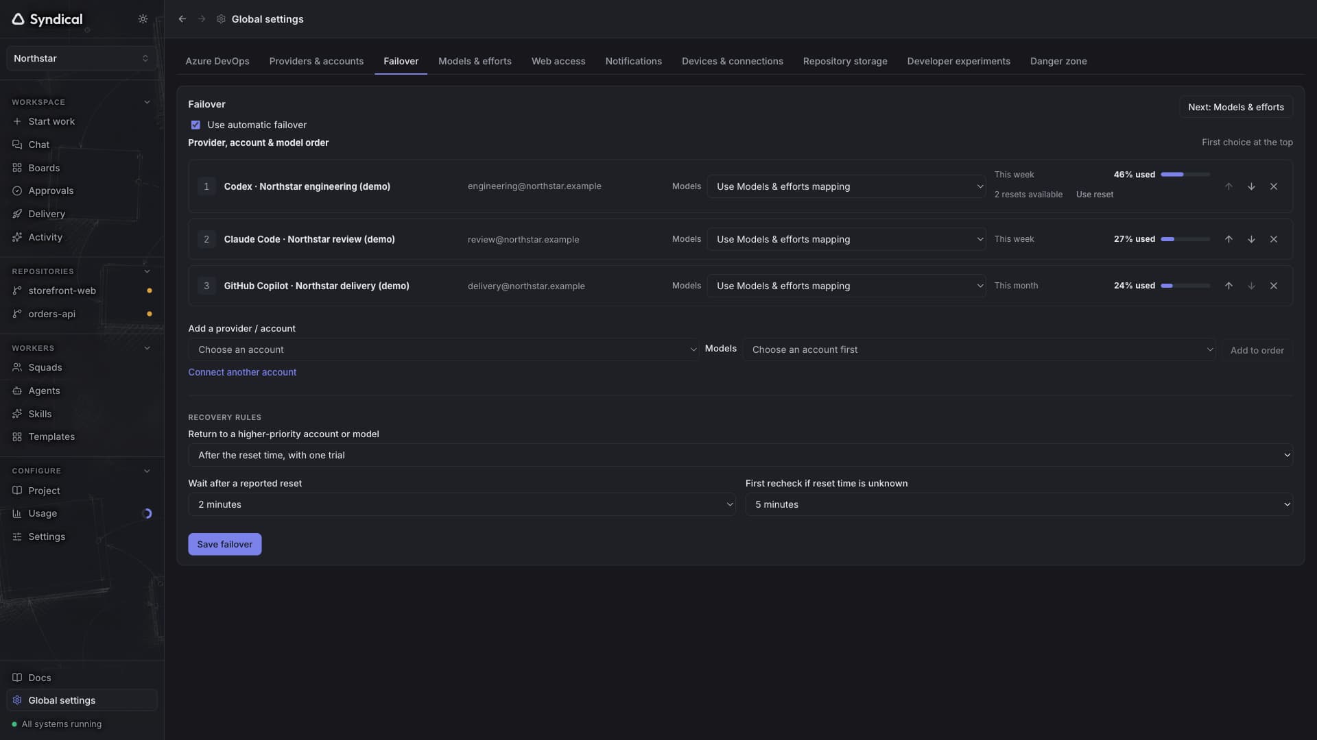Open the Danger zone tab
Screen dimensions: 1317x740
tap(1058, 61)
